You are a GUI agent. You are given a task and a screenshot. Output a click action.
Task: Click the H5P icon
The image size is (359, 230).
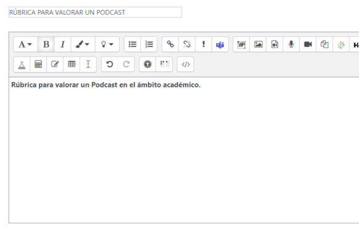(x=355, y=45)
